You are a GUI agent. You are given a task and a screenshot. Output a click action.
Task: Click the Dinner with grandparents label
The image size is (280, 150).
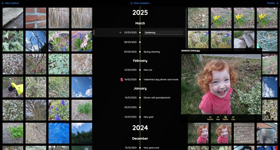coord(157,98)
